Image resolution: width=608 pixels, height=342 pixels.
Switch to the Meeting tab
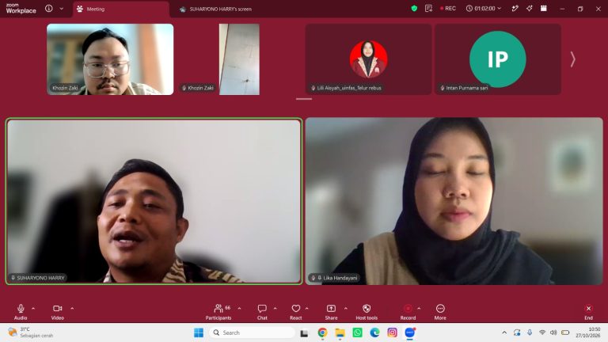coord(121,9)
